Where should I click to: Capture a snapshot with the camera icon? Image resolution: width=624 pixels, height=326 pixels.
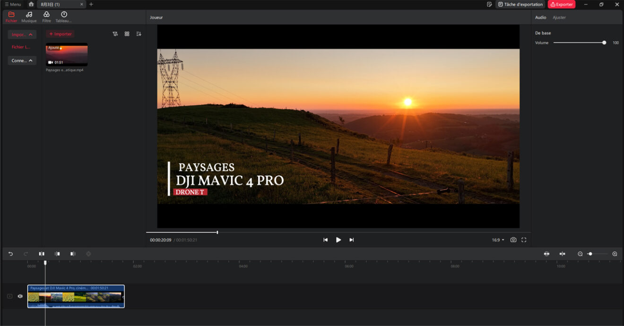click(x=513, y=240)
